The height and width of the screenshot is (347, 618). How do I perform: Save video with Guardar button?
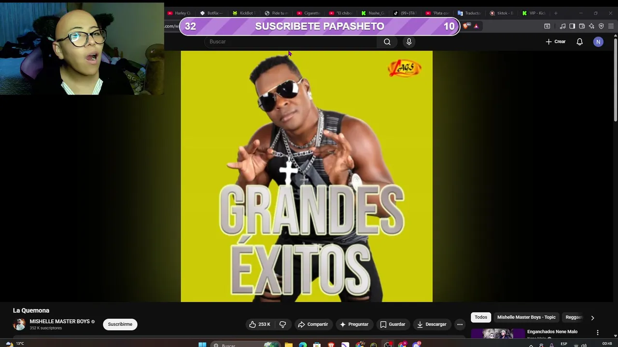click(x=393, y=324)
